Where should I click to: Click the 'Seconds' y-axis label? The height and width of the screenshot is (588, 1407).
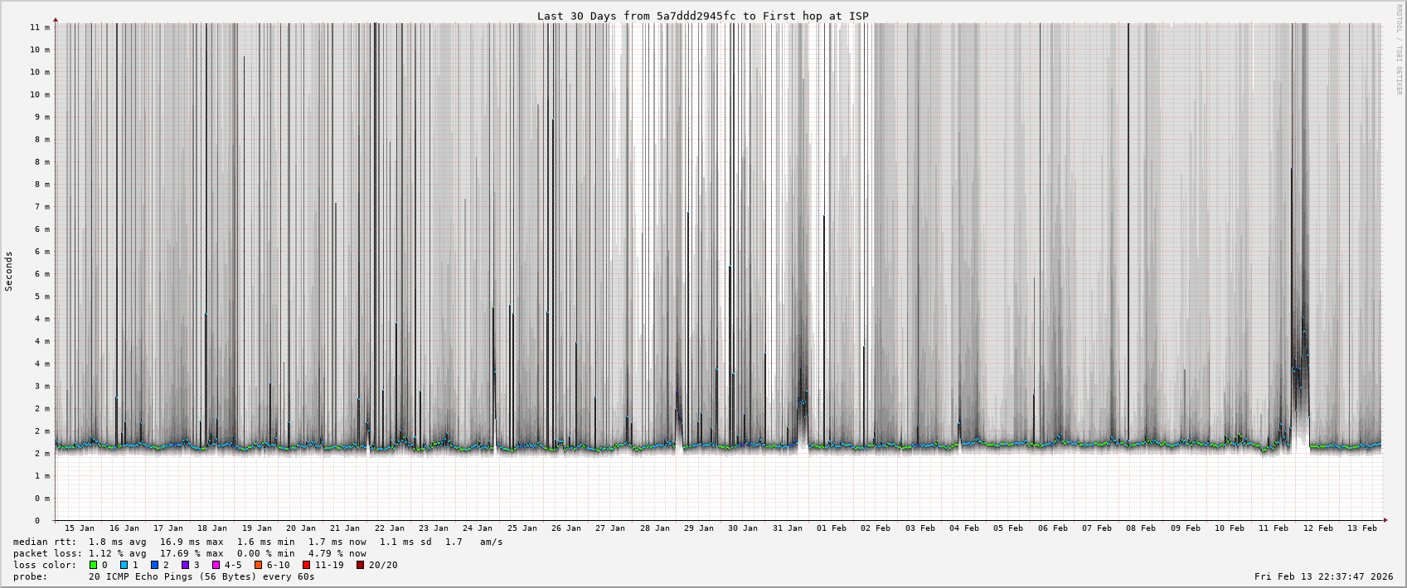click(9, 271)
